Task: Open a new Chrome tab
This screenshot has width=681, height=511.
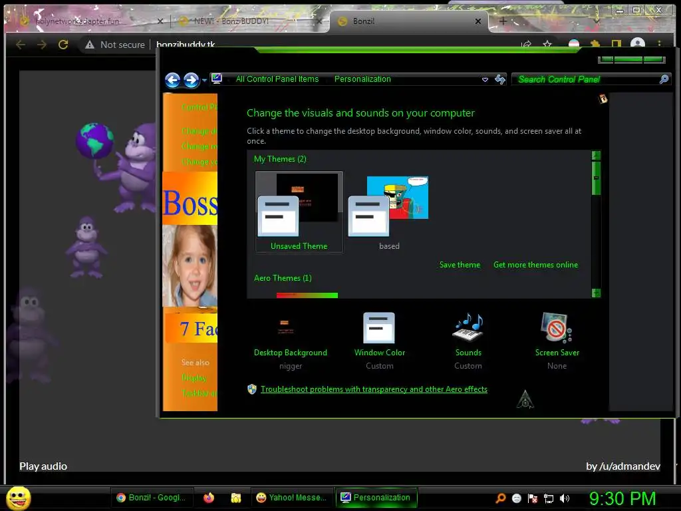Action: click(x=503, y=21)
